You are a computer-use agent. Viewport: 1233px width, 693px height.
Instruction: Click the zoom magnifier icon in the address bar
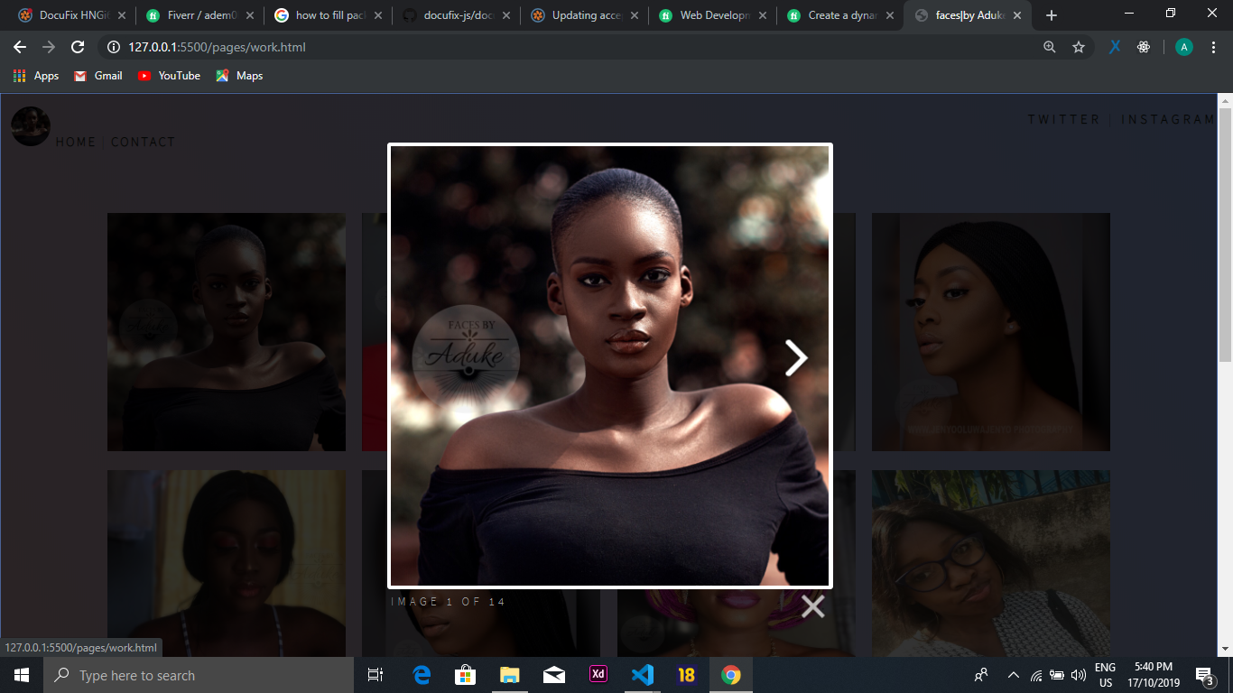1049,46
